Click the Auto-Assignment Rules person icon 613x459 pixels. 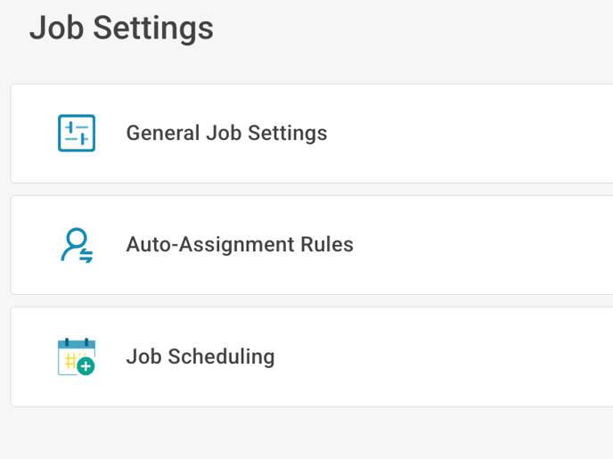point(76,245)
